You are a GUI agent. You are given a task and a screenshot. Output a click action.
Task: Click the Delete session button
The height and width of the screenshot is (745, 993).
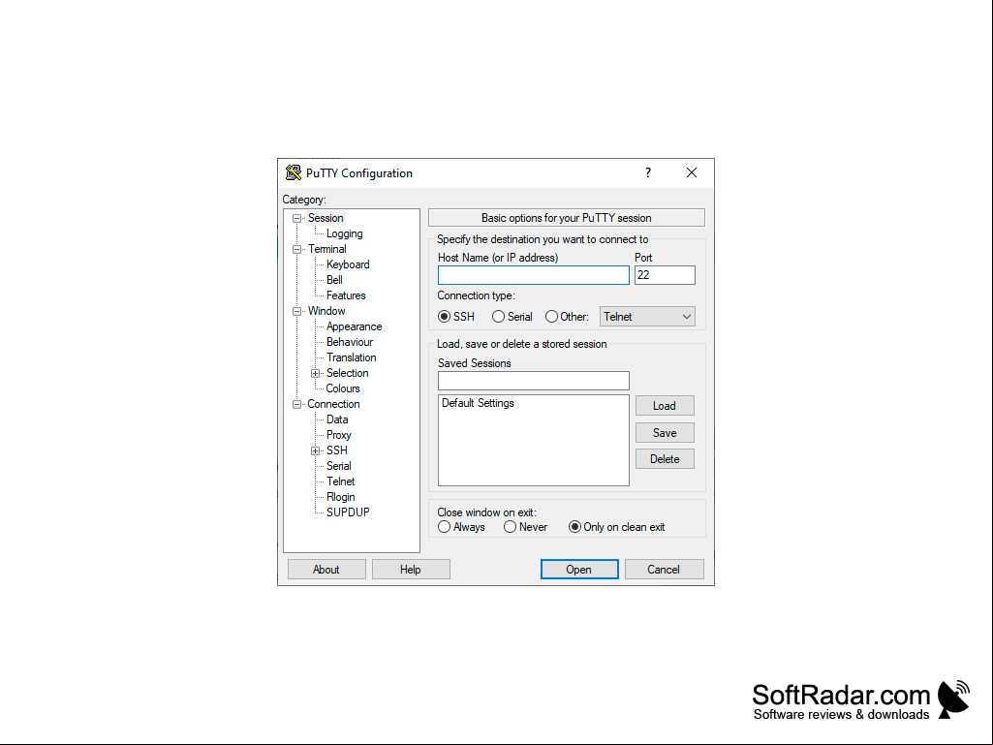665,459
